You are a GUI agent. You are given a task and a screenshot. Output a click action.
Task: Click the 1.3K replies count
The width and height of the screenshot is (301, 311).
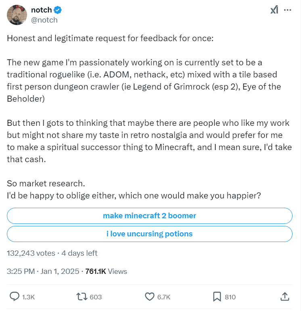click(28, 297)
